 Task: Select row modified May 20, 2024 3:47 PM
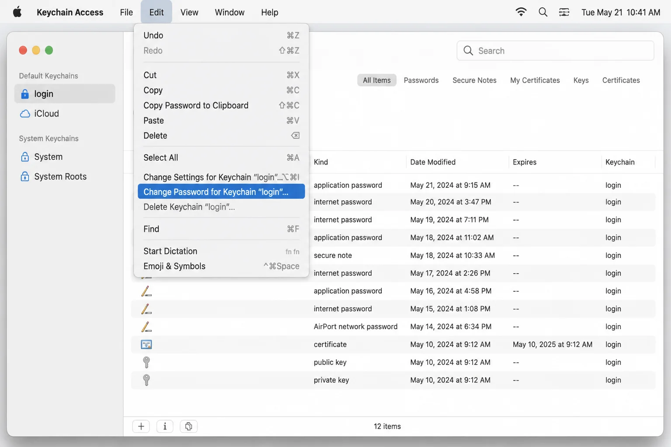tap(393, 202)
